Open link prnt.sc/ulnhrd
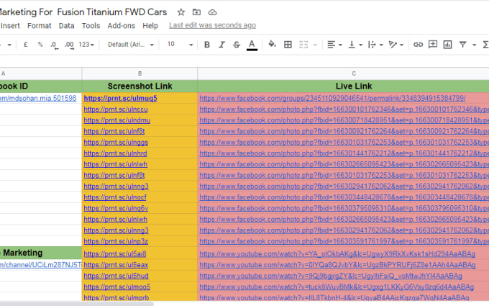489x306 pixels. 115,153
